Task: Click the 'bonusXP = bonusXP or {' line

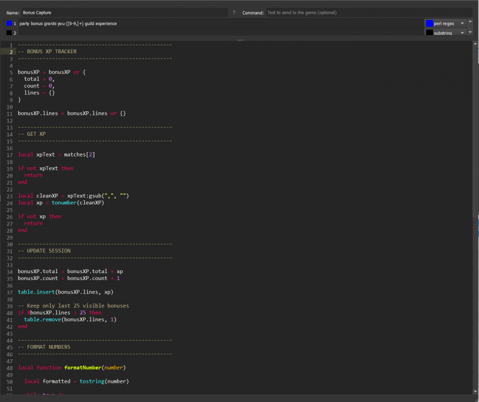Action: click(52, 72)
